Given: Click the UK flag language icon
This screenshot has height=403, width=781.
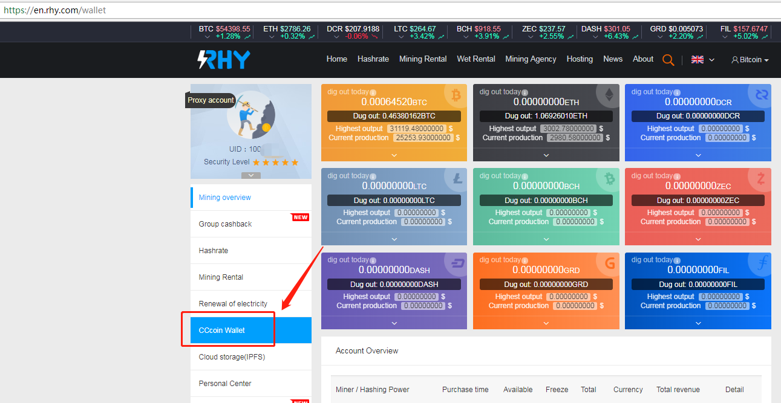Looking at the screenshot, I should point(698,59).
